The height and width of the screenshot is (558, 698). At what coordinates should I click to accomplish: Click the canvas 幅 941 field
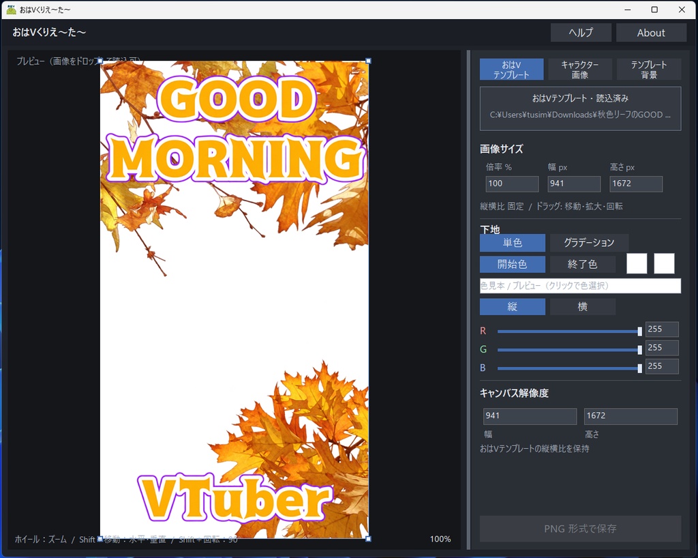530,416
